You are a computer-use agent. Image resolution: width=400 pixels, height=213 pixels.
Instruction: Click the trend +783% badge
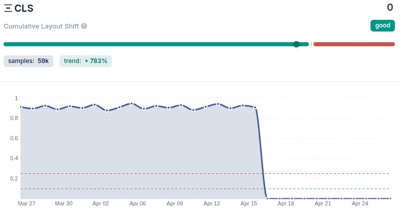pyautogui.click(x=85, y=61)
